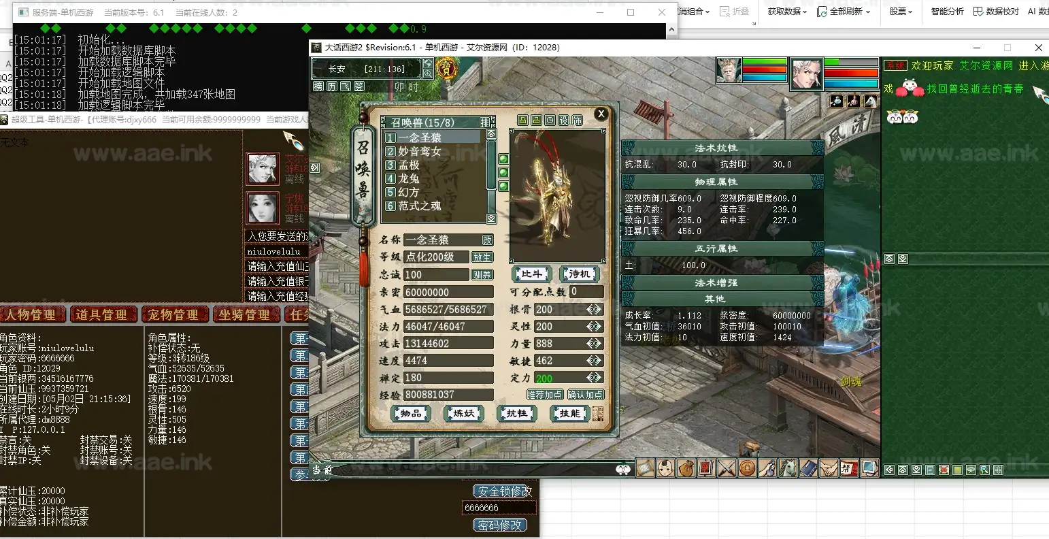This screenshot has width=1049, height=539.
Task: Adjust 敏捷 points with its arrow control
Action: [594, 360]
